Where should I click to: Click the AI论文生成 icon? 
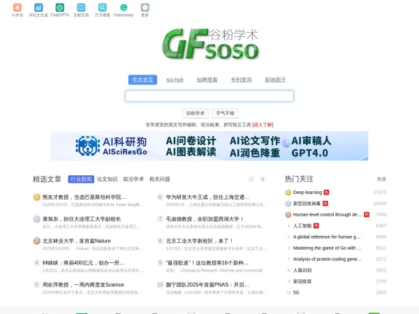[x=38, y=8]
